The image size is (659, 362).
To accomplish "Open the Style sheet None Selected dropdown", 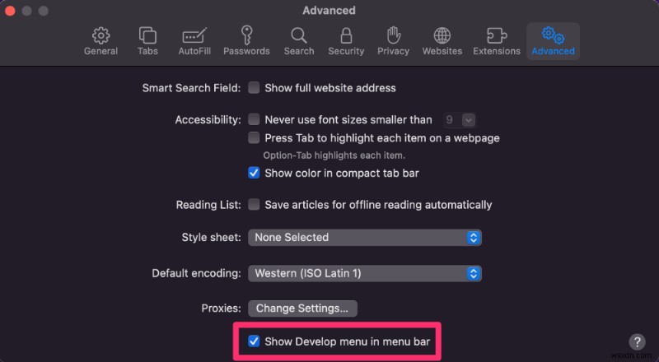I will (365, 238).
